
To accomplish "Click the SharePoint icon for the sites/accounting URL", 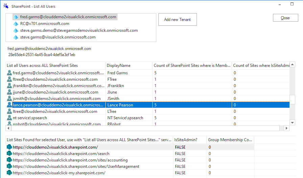I will coord(9,160).
